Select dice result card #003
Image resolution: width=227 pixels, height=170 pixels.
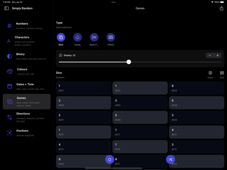[197, 88]
